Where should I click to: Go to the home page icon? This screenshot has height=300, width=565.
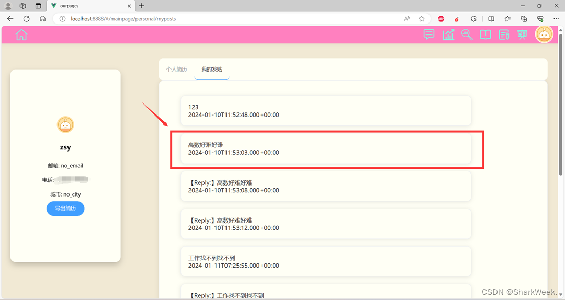click(21, 34)
